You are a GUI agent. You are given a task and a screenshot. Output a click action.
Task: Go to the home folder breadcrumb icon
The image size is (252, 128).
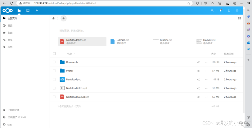pos(53,18)
